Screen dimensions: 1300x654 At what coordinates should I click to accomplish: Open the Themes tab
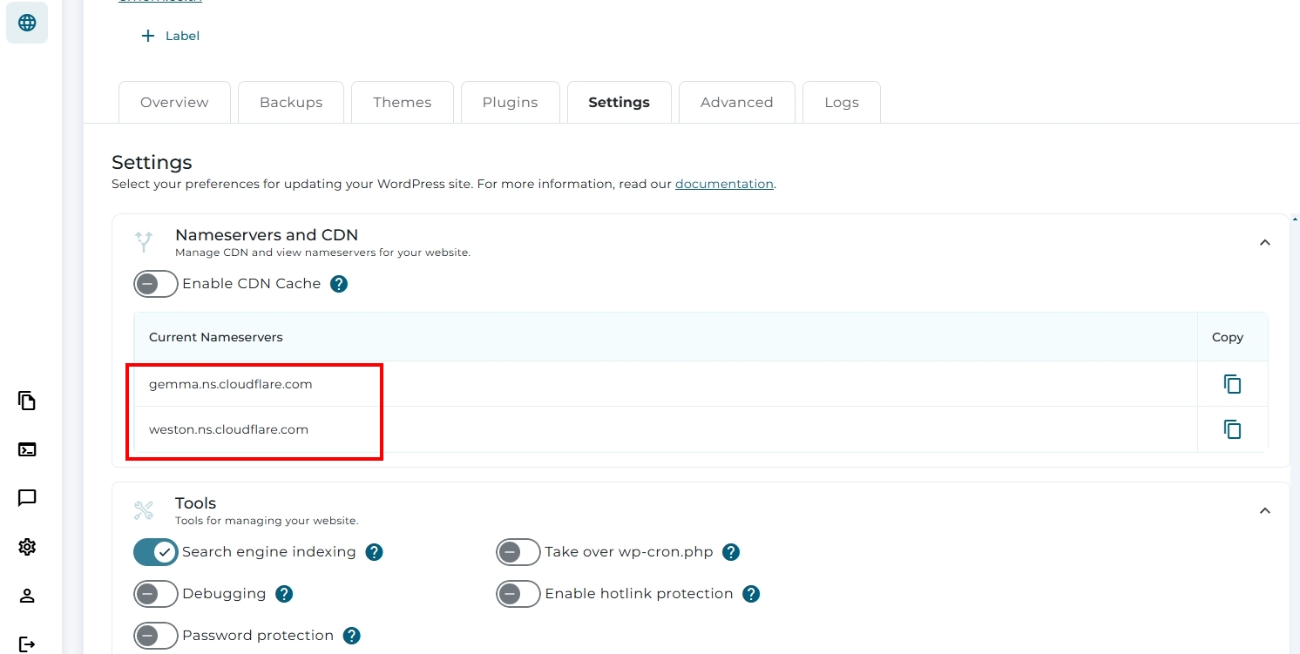point(403,102)
